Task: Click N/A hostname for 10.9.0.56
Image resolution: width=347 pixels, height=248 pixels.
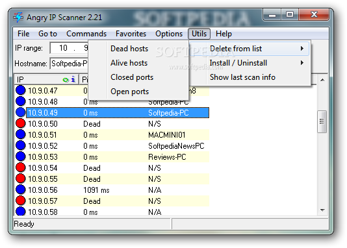Action: (x=155, y=190)
